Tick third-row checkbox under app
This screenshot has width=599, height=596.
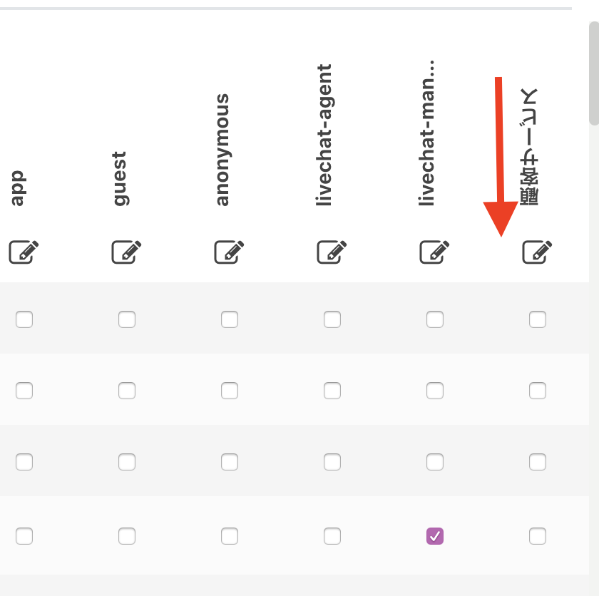tap(24, 462)
